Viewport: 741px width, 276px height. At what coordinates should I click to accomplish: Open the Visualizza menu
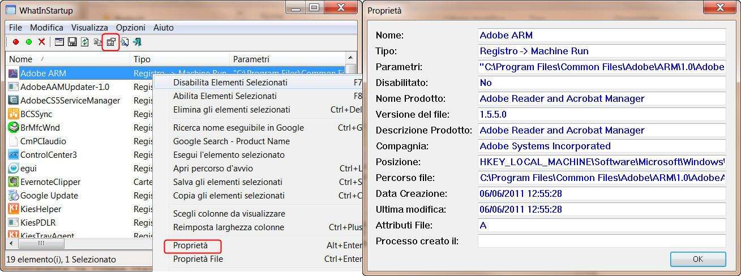pyautogui.click(x=89, y=27)
